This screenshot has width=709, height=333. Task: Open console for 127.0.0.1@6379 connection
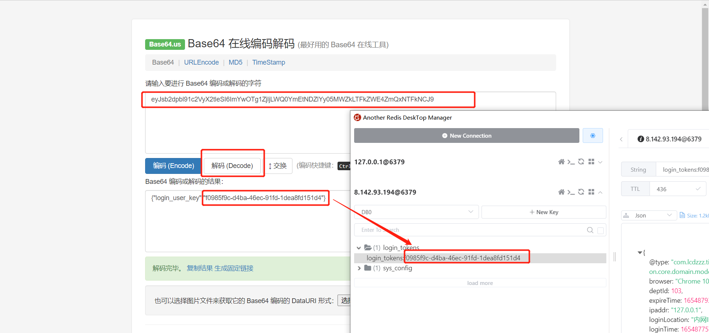point(571,162)
